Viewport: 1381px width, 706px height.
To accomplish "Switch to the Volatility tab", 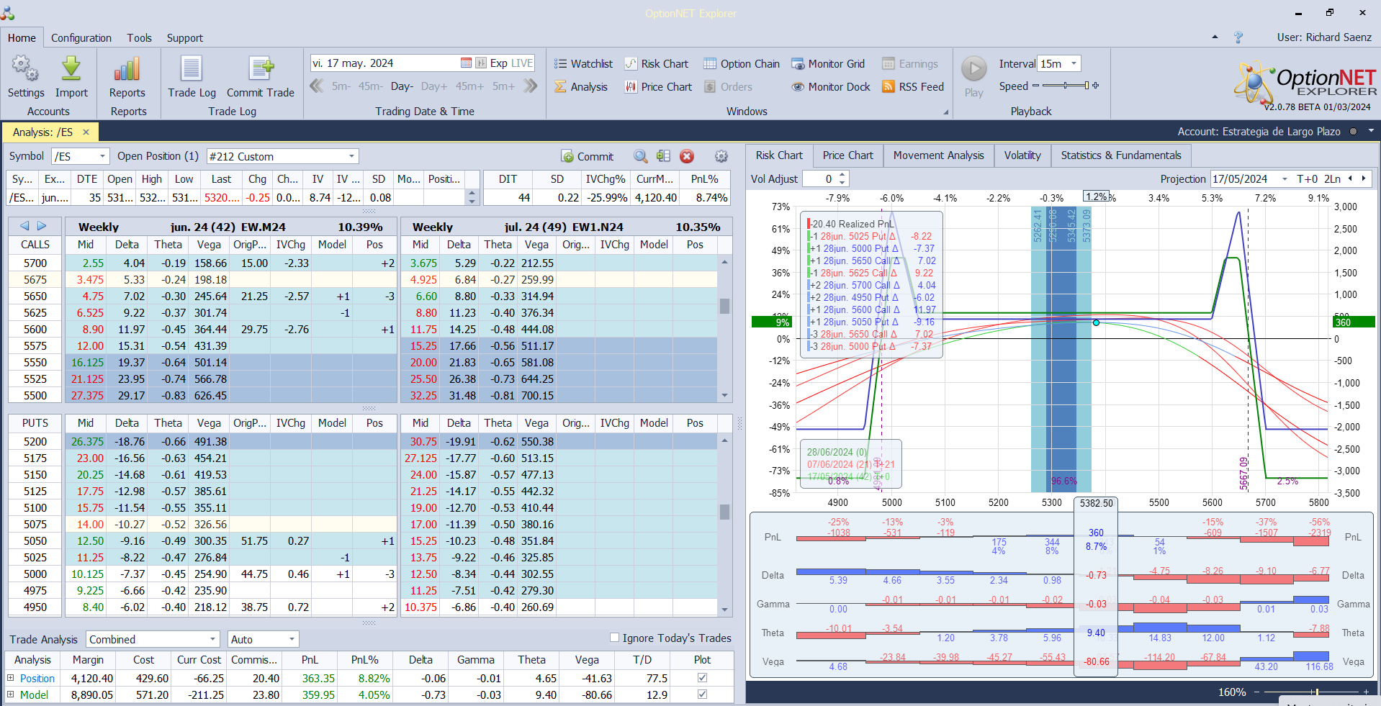I will [1022, 155].
